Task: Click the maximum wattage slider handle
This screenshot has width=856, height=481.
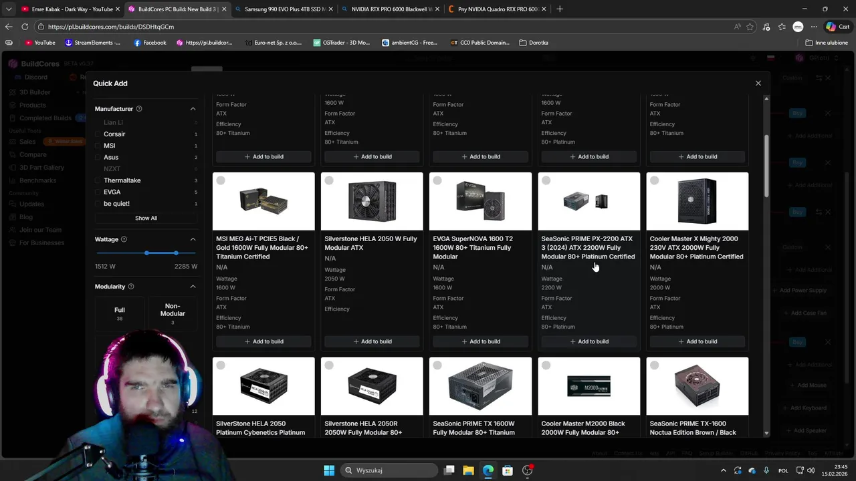Action: (x=176, y=253)
